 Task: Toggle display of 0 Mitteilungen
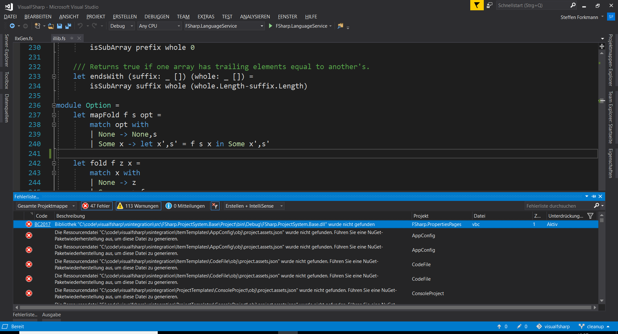click(185, 206)
